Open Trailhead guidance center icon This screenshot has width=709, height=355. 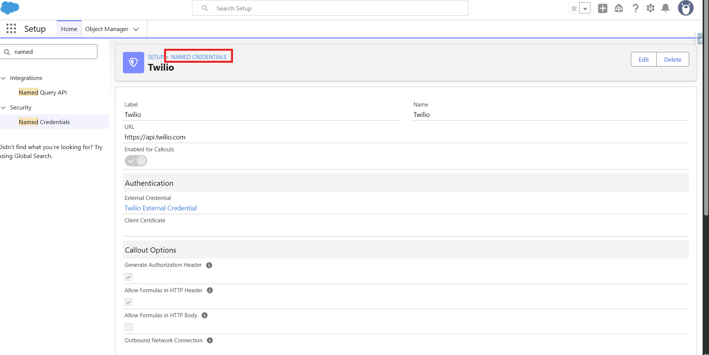pyautogui.click(x=619, y=8)
